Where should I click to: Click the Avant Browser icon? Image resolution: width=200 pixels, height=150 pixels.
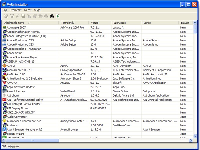point(4,129)
